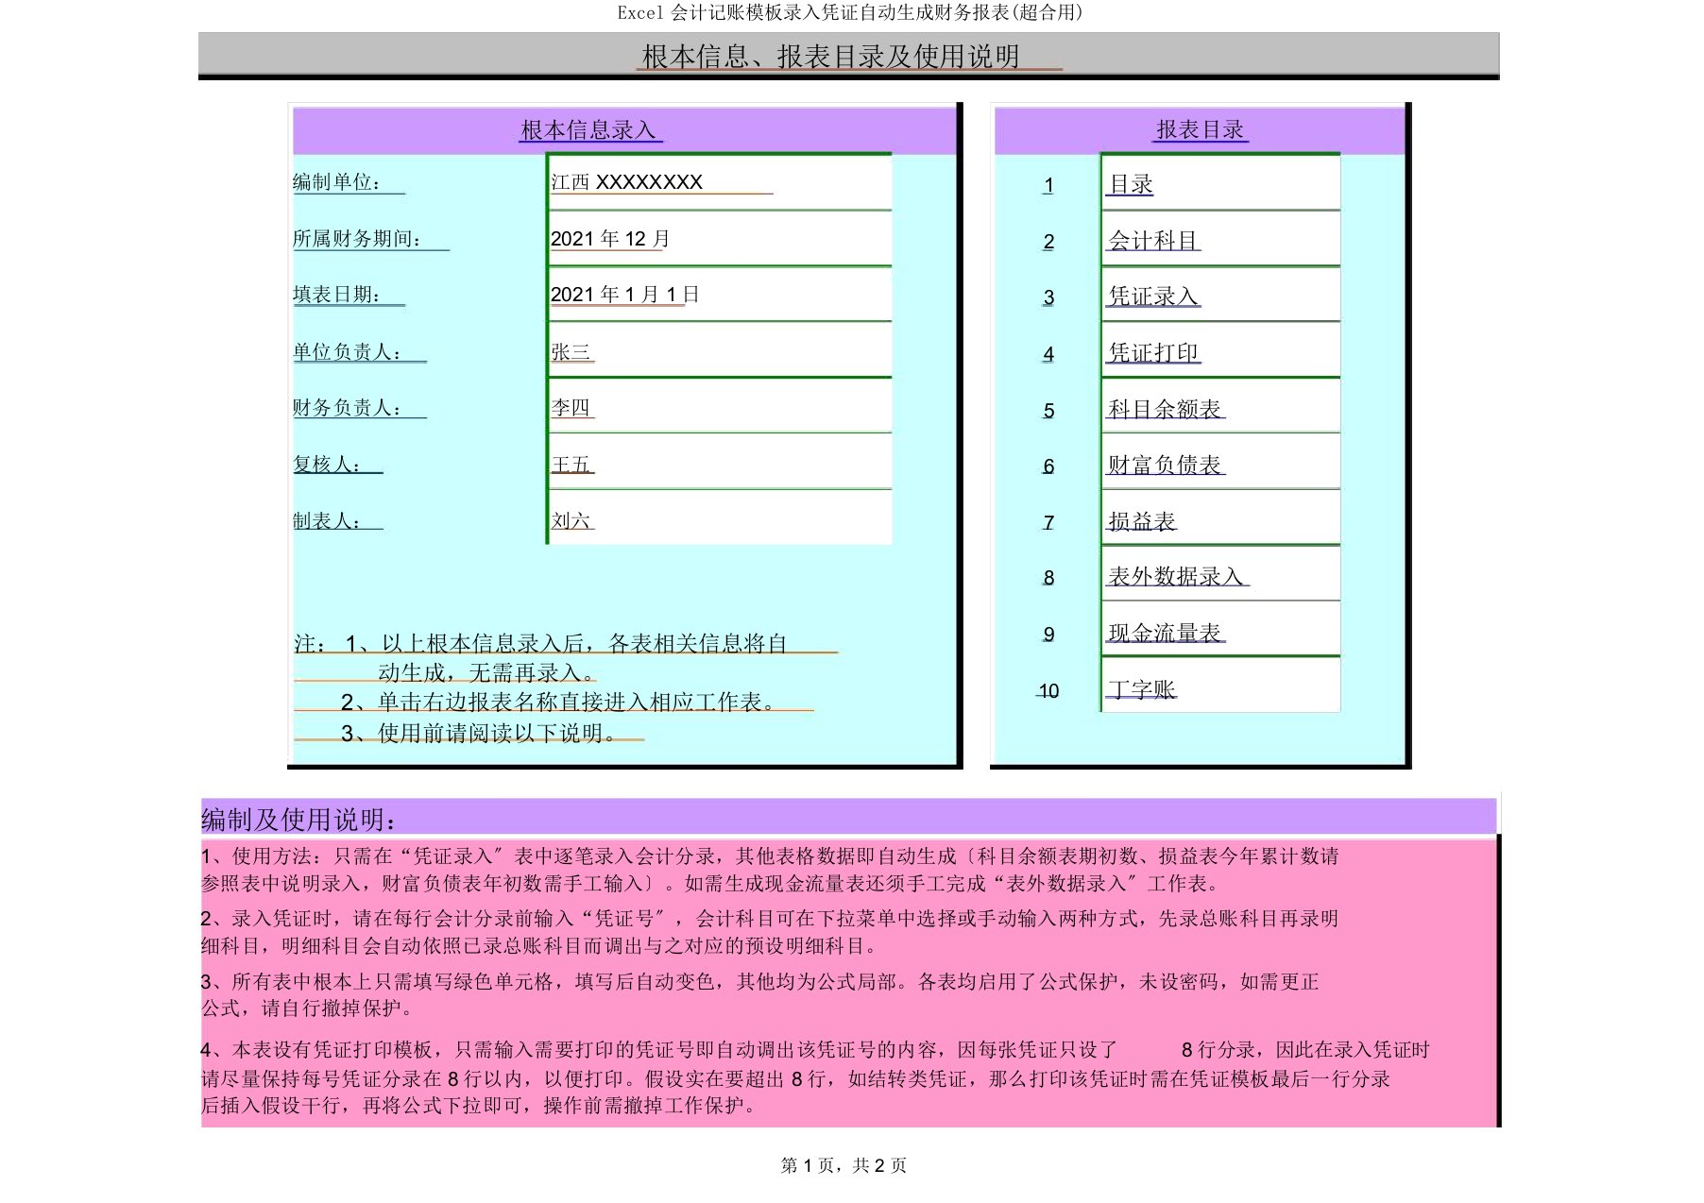Select the 所属财务期间 field 2021 年 12 月
Screen dimensions: 1704x1203
pyautogui.click(x=720, y=239)
